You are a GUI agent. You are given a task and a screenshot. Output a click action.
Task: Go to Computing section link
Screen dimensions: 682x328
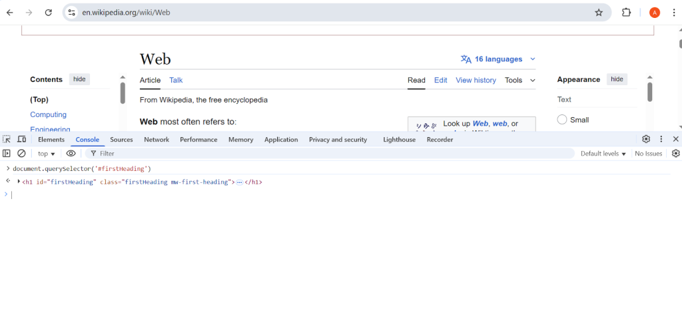tap(48, 114)
